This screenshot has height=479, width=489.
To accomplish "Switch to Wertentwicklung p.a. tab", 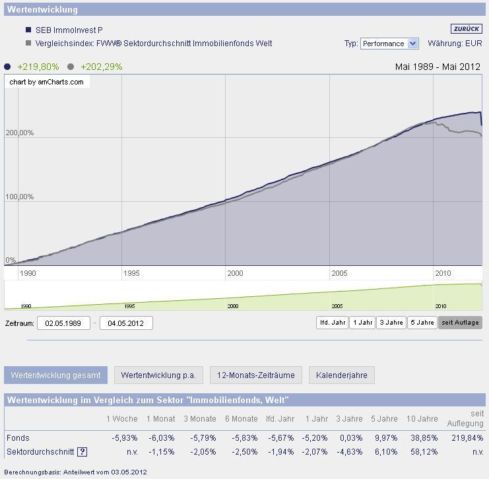I will 158,375.
